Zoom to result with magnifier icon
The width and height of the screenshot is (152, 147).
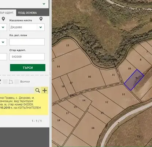[x=37, y=90]
